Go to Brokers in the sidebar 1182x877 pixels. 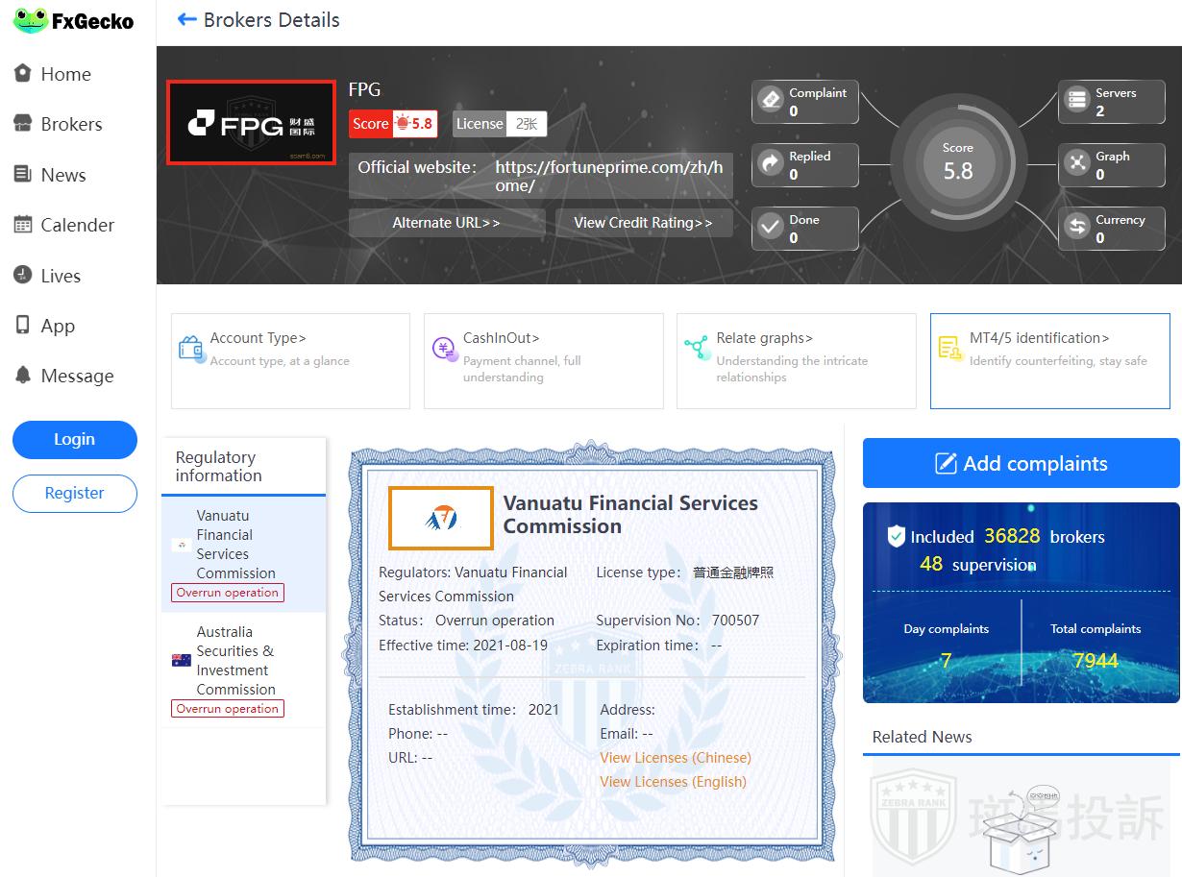pos(70,124)
